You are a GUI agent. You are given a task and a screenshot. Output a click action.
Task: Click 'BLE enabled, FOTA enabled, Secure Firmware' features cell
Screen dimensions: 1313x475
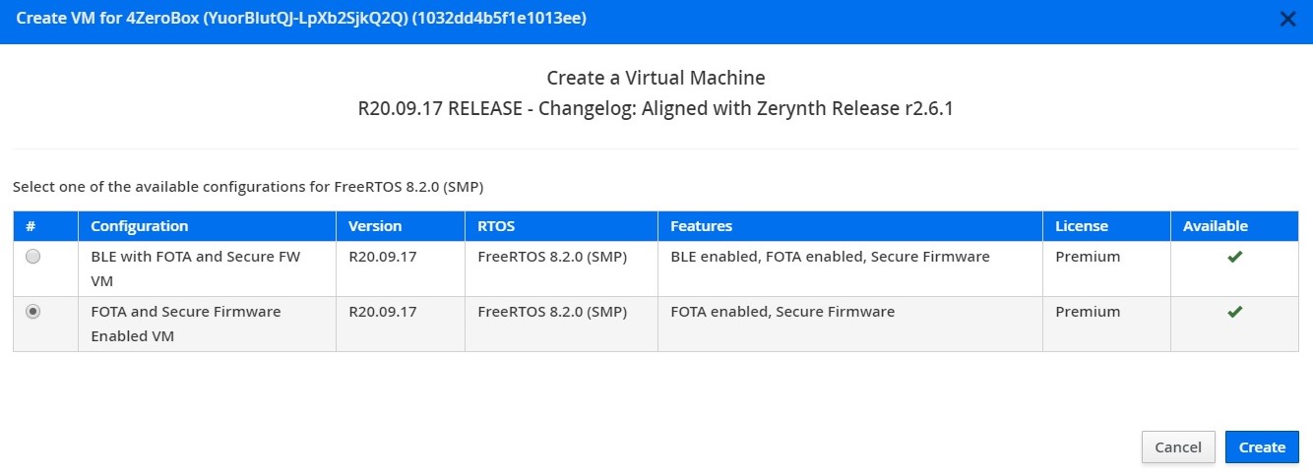[850, 268]
